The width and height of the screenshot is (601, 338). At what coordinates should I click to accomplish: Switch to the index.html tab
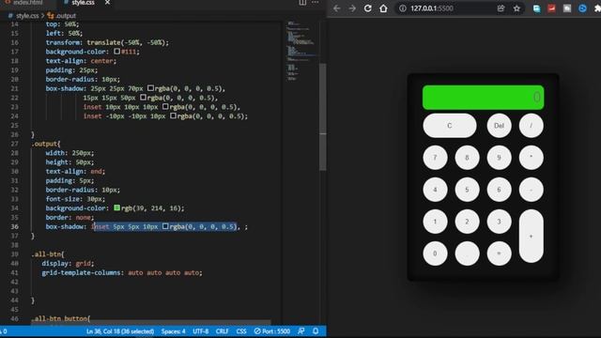point(27,3)
